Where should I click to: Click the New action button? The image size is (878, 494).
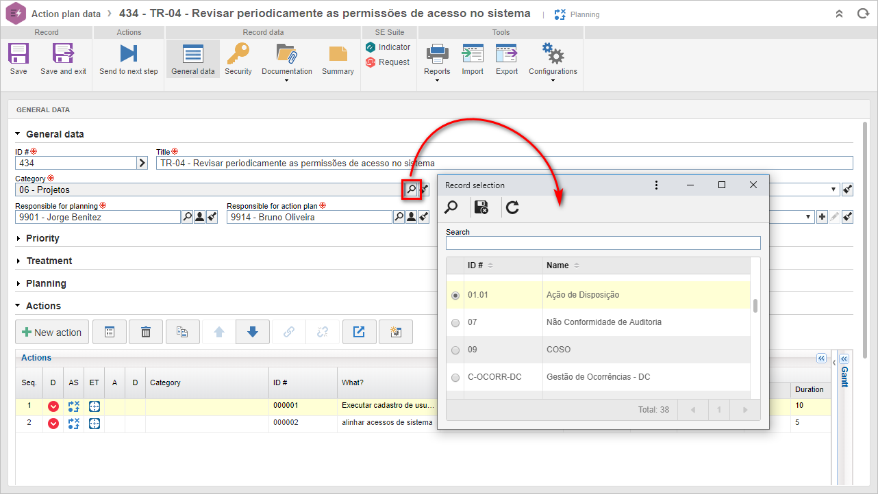[x=52, y=332]
